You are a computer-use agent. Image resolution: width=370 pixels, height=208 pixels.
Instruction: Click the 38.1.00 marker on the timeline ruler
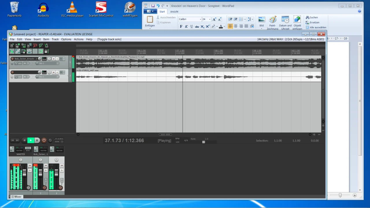(x=219, y=51)
